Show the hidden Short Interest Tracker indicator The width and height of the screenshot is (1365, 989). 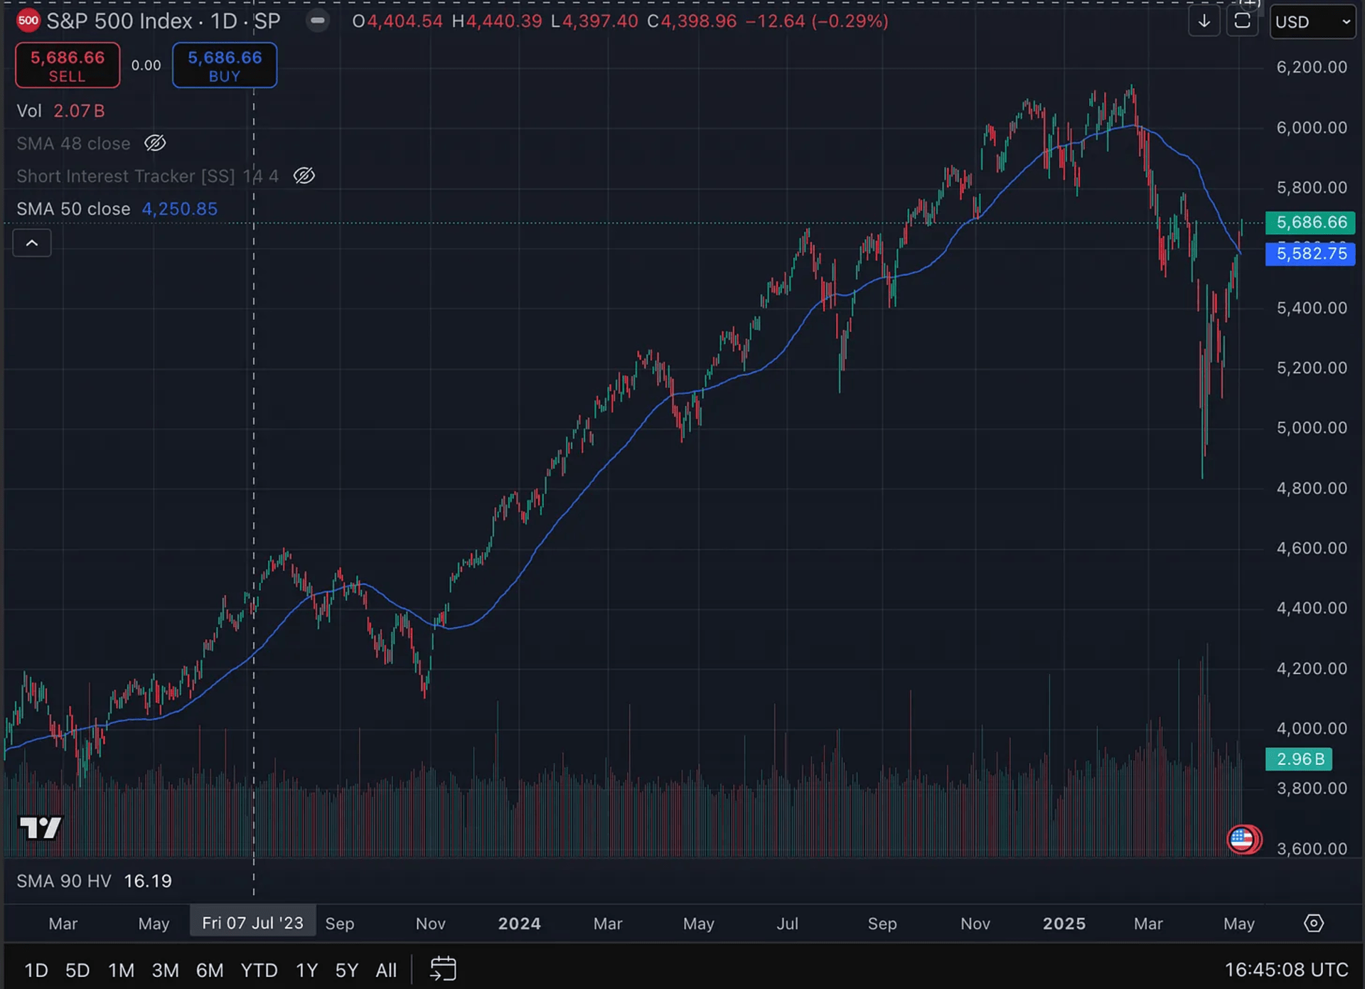(304, 176)
